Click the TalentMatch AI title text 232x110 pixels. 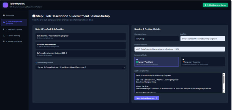coord(18,4)
